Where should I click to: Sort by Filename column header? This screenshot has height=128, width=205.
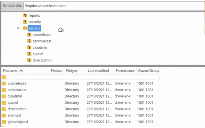click(13, 70)
